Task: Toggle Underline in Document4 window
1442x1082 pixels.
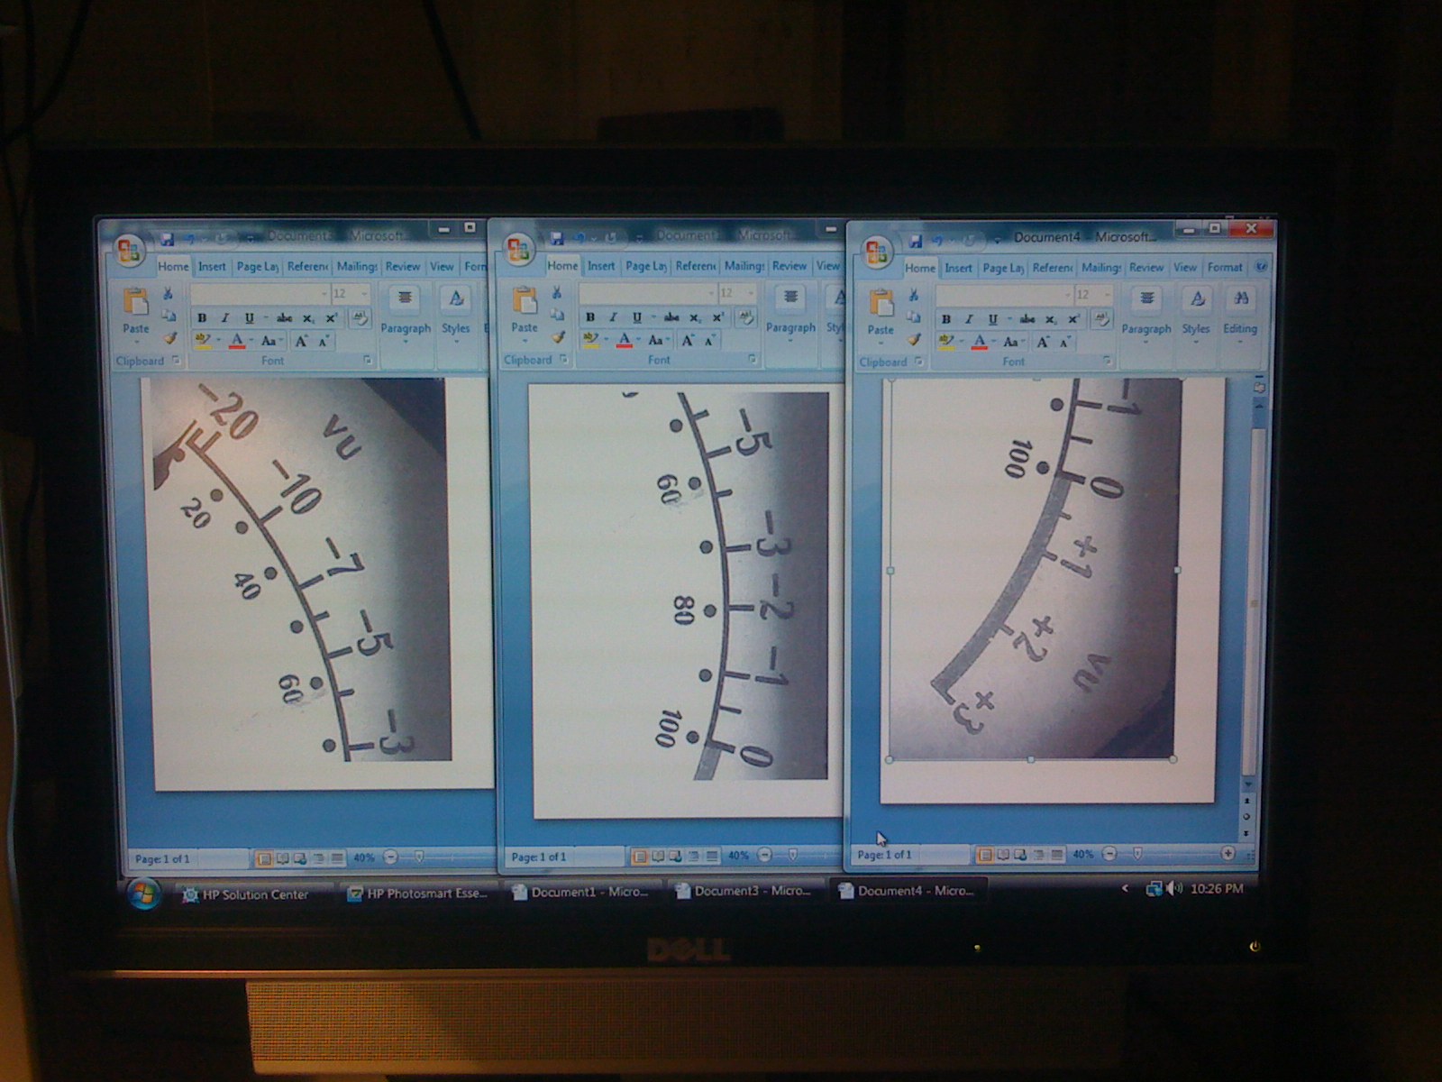Action: point(992,319)
